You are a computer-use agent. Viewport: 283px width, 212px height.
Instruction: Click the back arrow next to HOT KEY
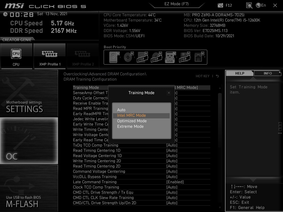[x=218, y=76]
